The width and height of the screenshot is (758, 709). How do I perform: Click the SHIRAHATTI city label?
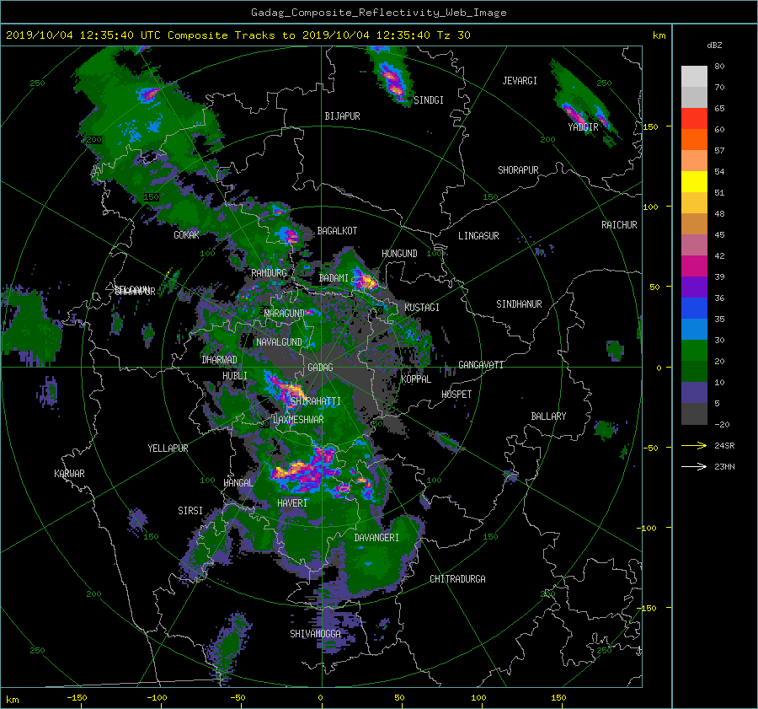click(x=316, y=401)
